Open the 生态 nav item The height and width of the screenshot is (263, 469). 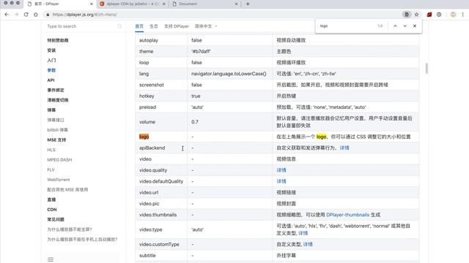[154, 26]
